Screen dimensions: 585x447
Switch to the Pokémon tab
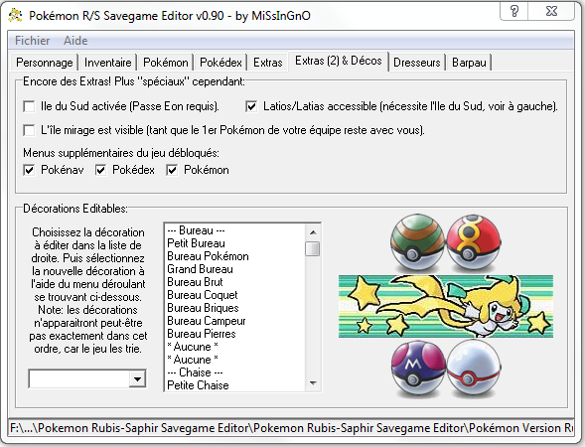(x=166, y=63)
